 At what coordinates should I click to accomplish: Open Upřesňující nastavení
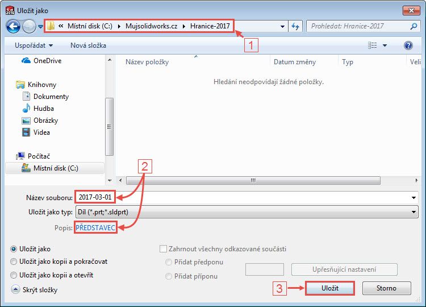coord(344,269)
